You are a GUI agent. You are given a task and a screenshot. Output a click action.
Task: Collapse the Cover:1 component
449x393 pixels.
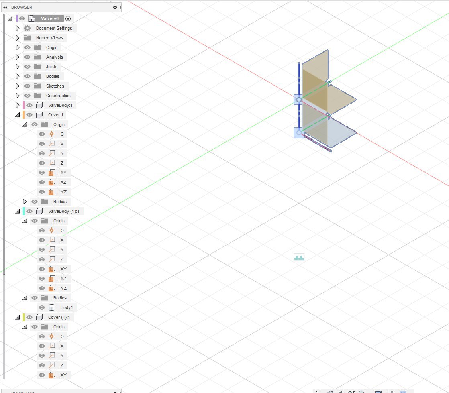[17, 115]
